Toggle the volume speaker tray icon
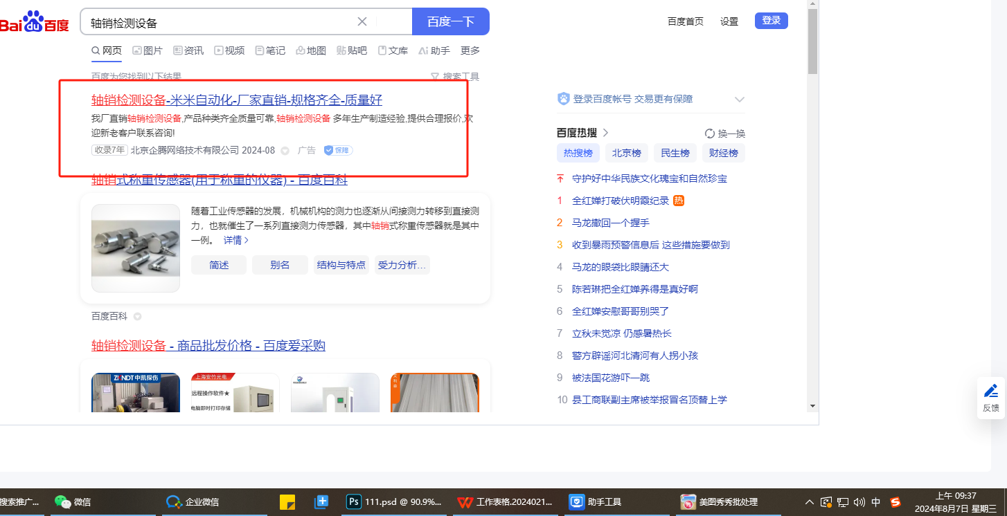1007x516 pixels. 859,502
